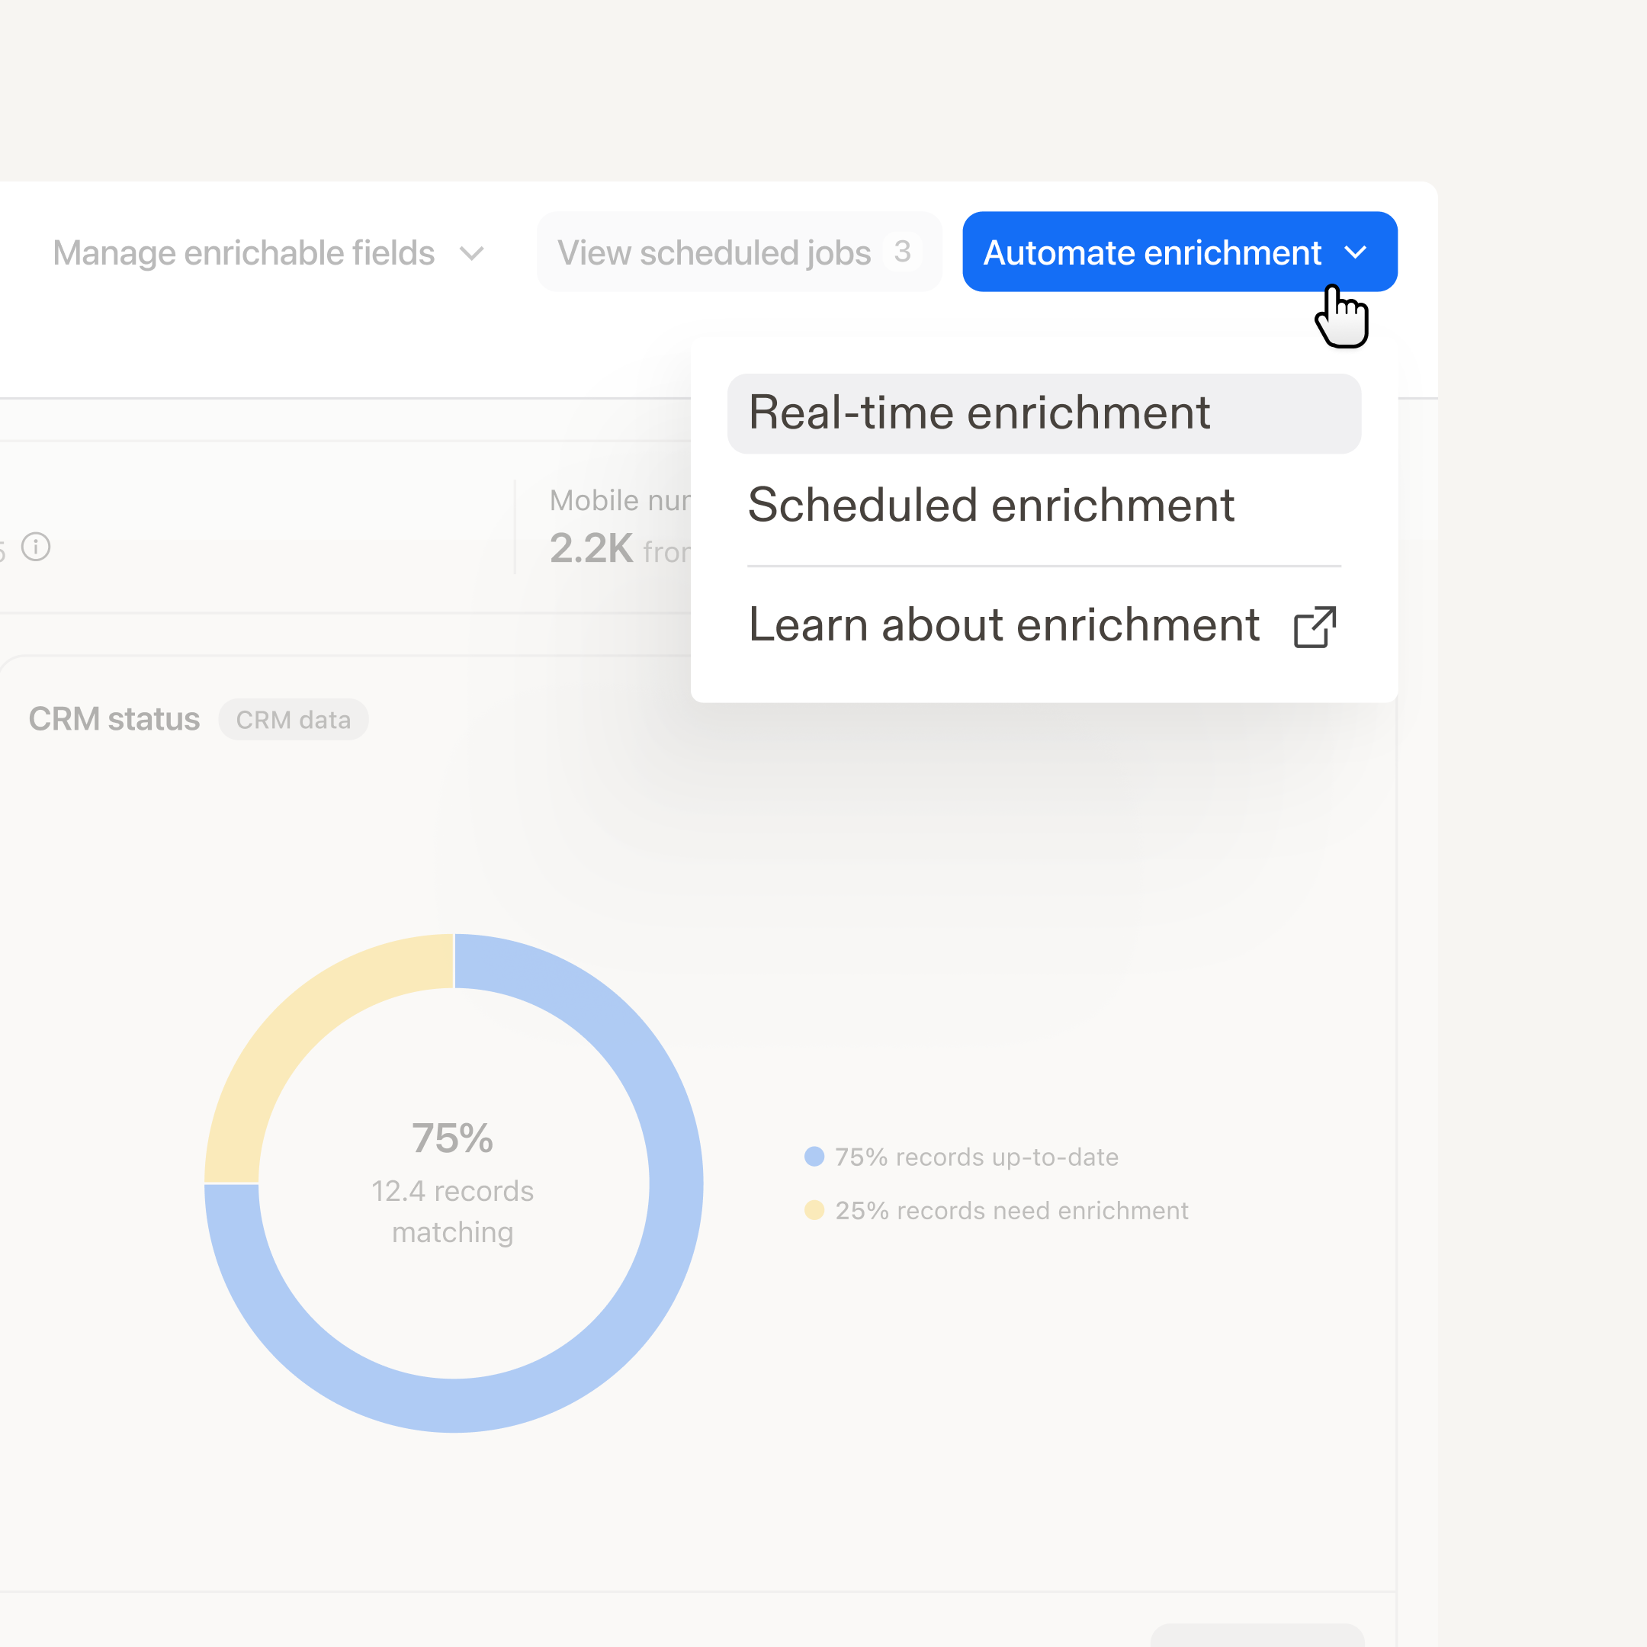Click the View scheduled jobs button
This screenshot has height=1647, width=1647.
click(714, 252)
